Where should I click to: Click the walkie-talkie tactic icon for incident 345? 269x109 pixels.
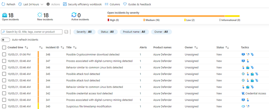point(257,74)
